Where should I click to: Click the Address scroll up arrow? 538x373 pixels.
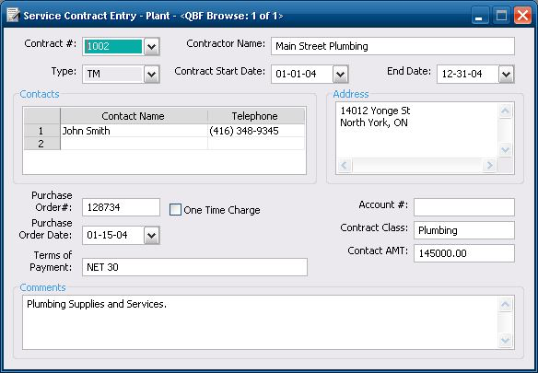[x=505, y=111]
